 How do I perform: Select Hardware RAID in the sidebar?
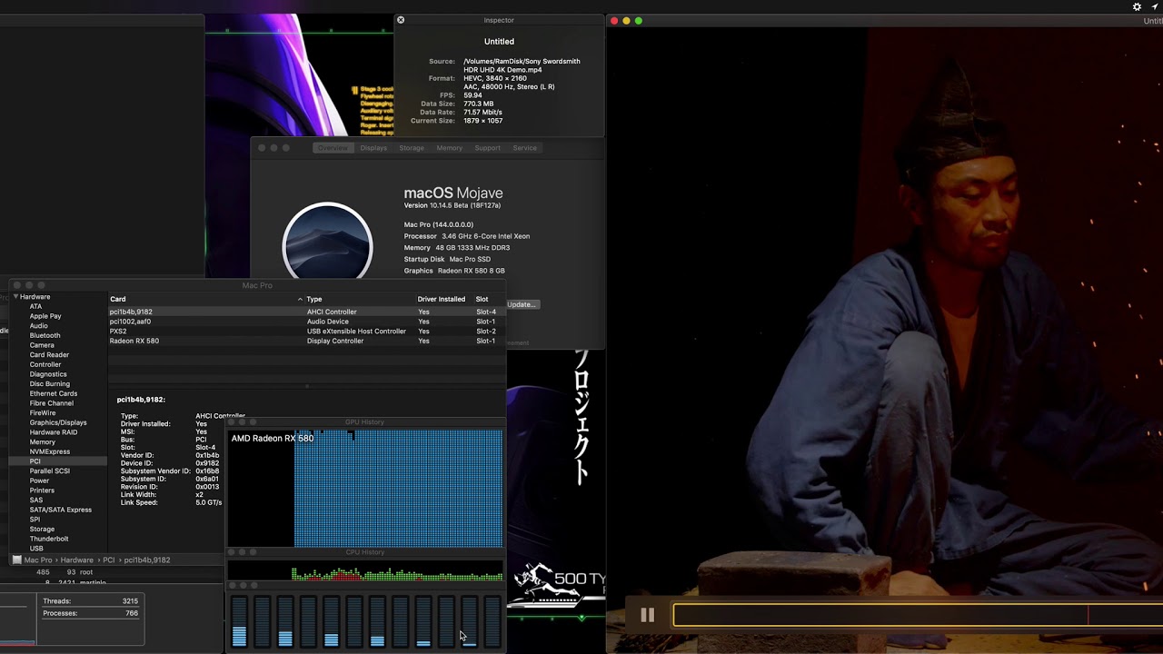54,432
